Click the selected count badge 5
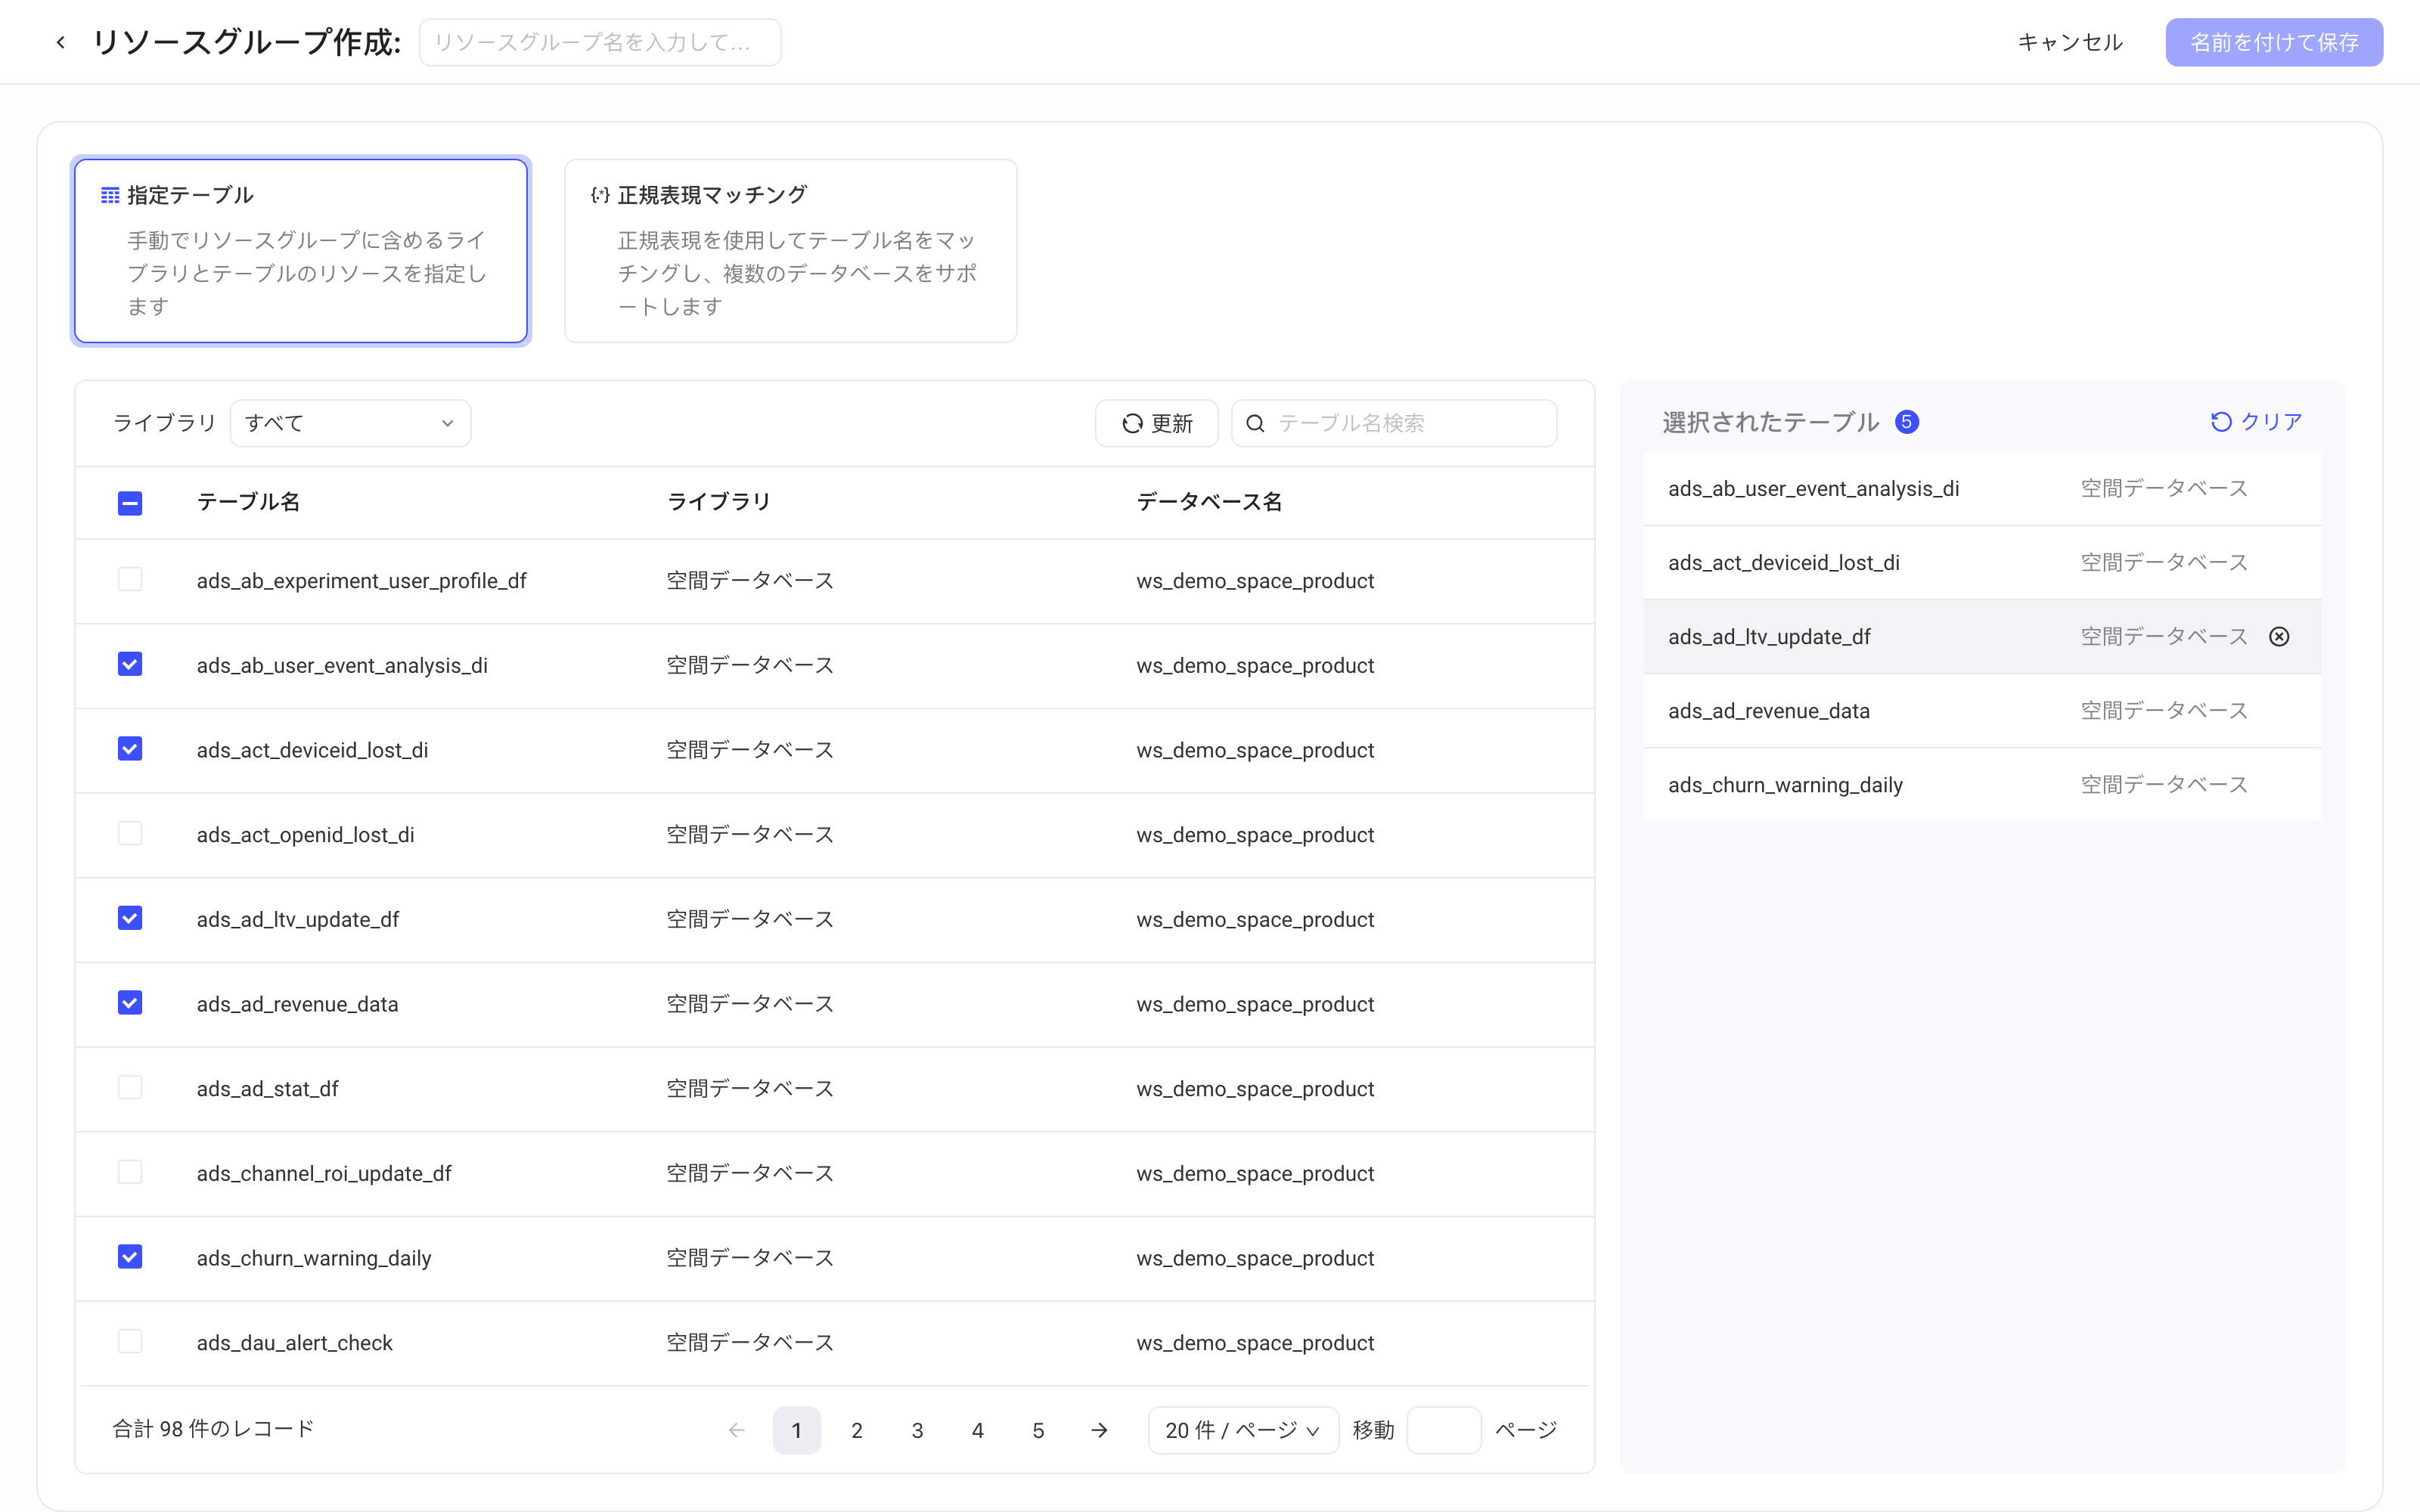This screenshot has height=1512, width=2420. 1907,422
